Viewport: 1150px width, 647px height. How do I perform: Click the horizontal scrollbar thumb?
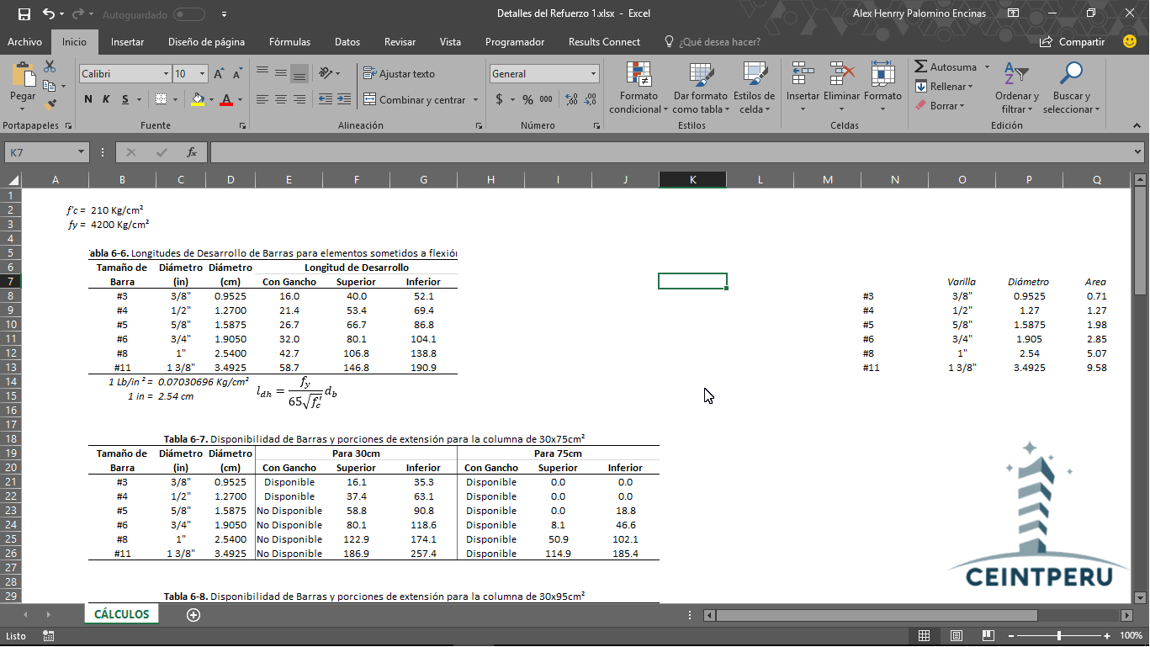tap(877, 615)
